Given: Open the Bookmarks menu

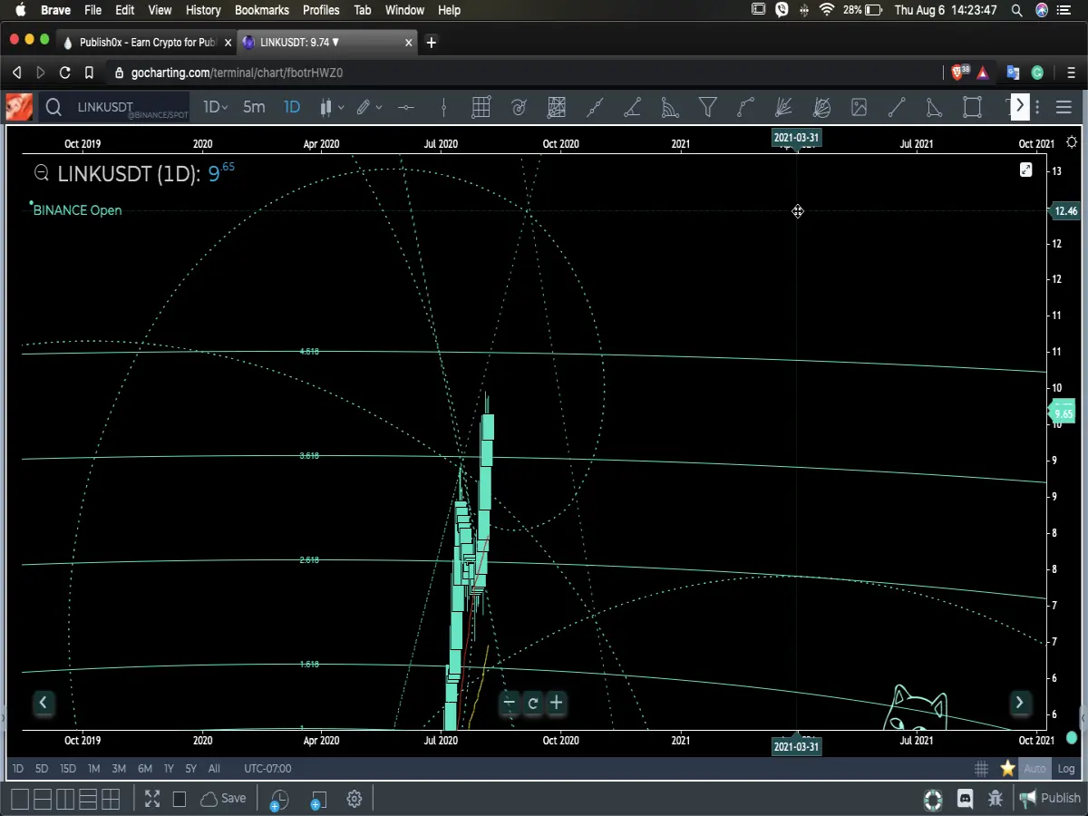Looking at the screenshot, I should [262, 10].
